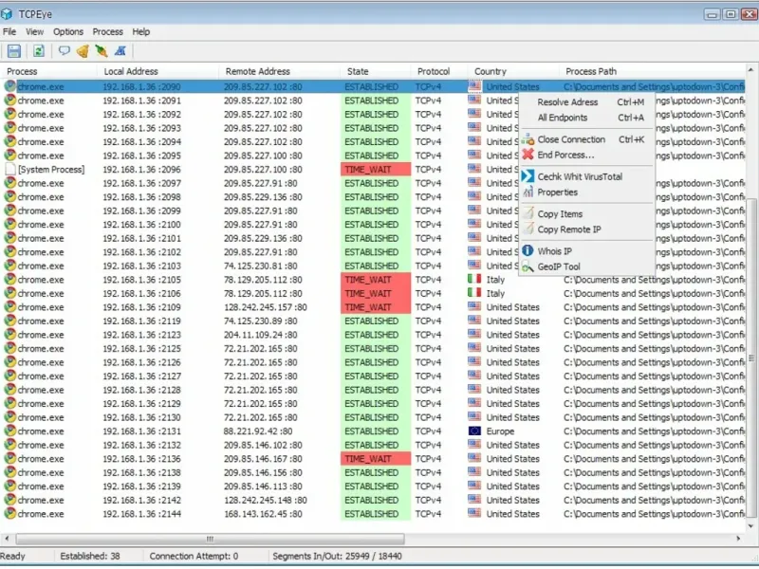The height and width of the screenshot is (569, 759).
Task: Click the VirusTotal icon in context menu
Action: (528, 176)
